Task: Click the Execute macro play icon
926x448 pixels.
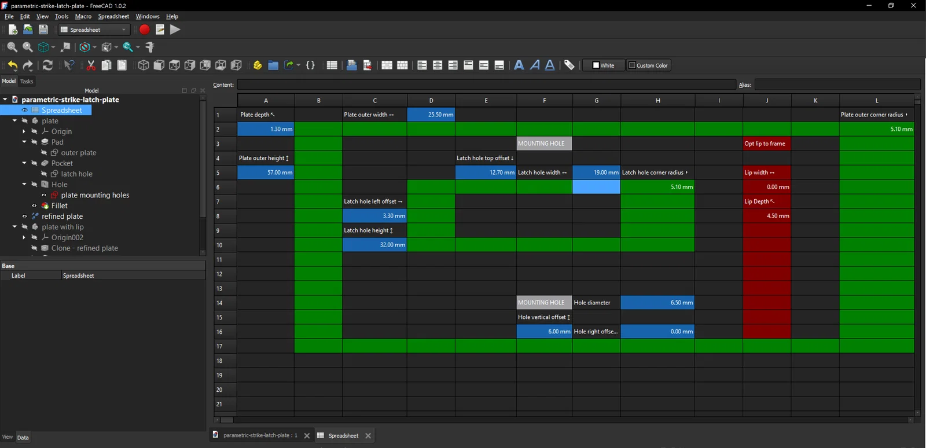Action: point(175,30)
